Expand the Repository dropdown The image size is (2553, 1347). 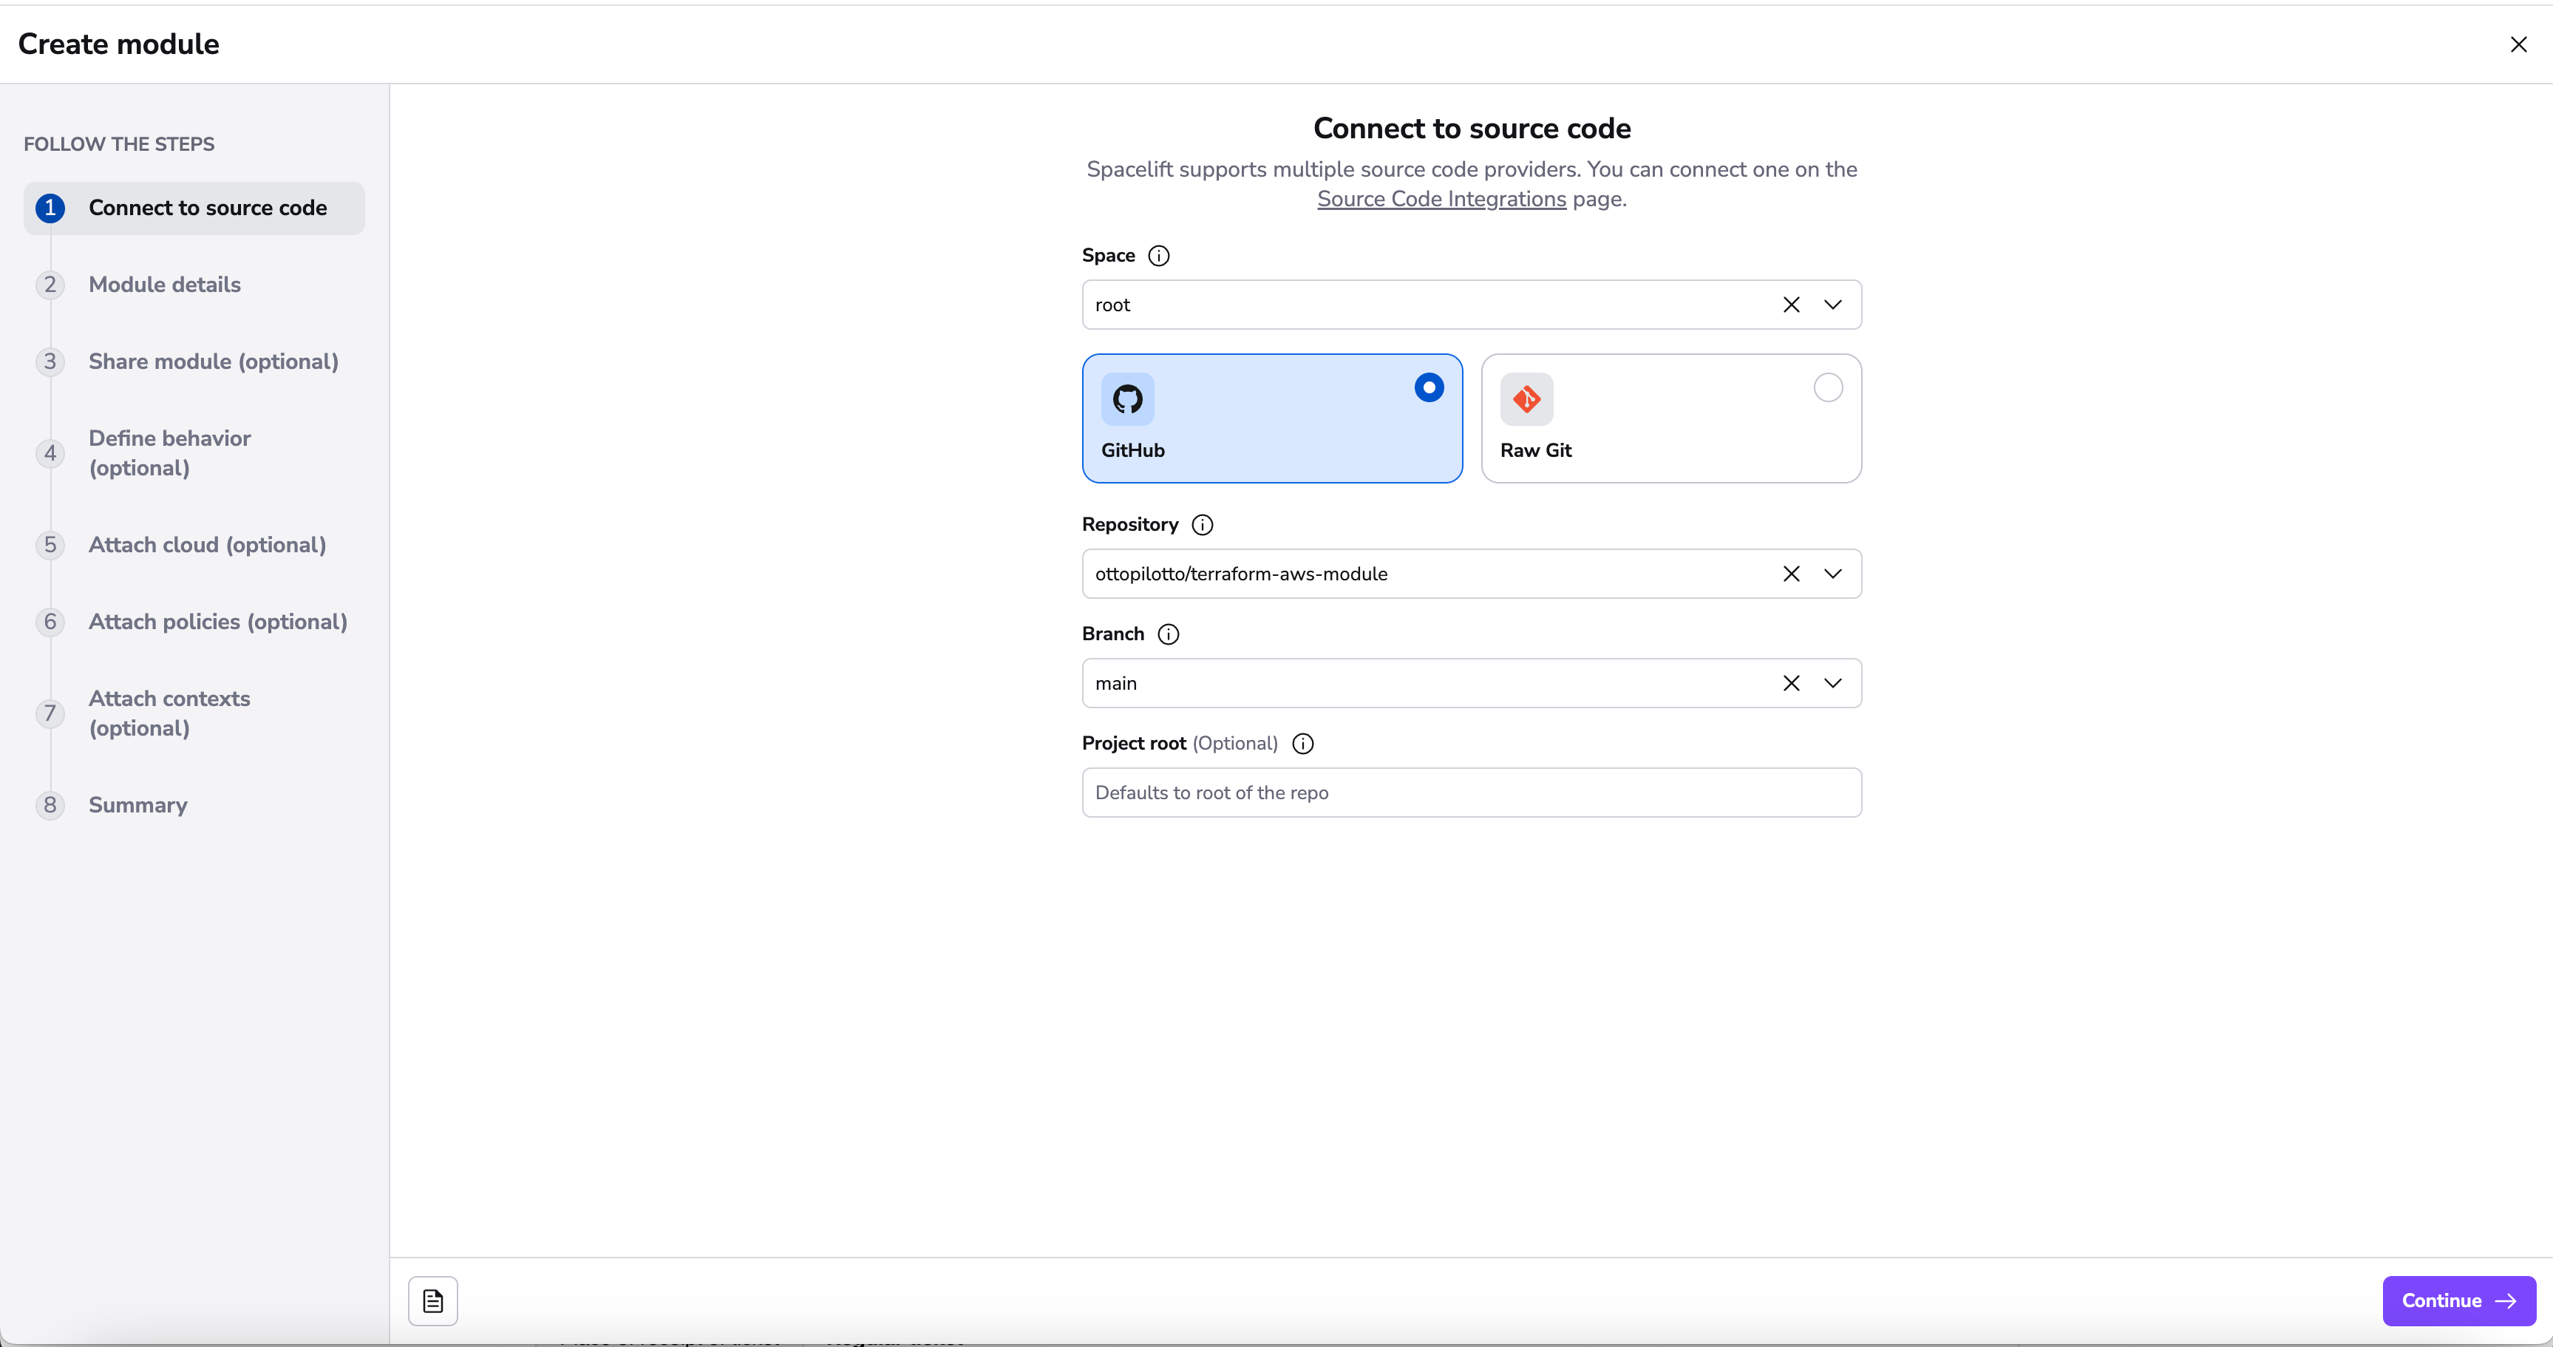(1832, 574)
